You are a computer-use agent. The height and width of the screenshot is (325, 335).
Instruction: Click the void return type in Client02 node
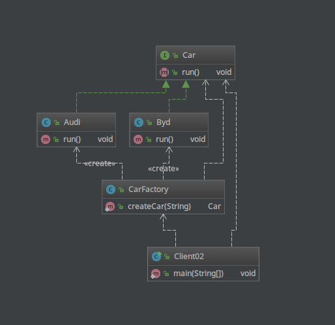coord(248,274)
